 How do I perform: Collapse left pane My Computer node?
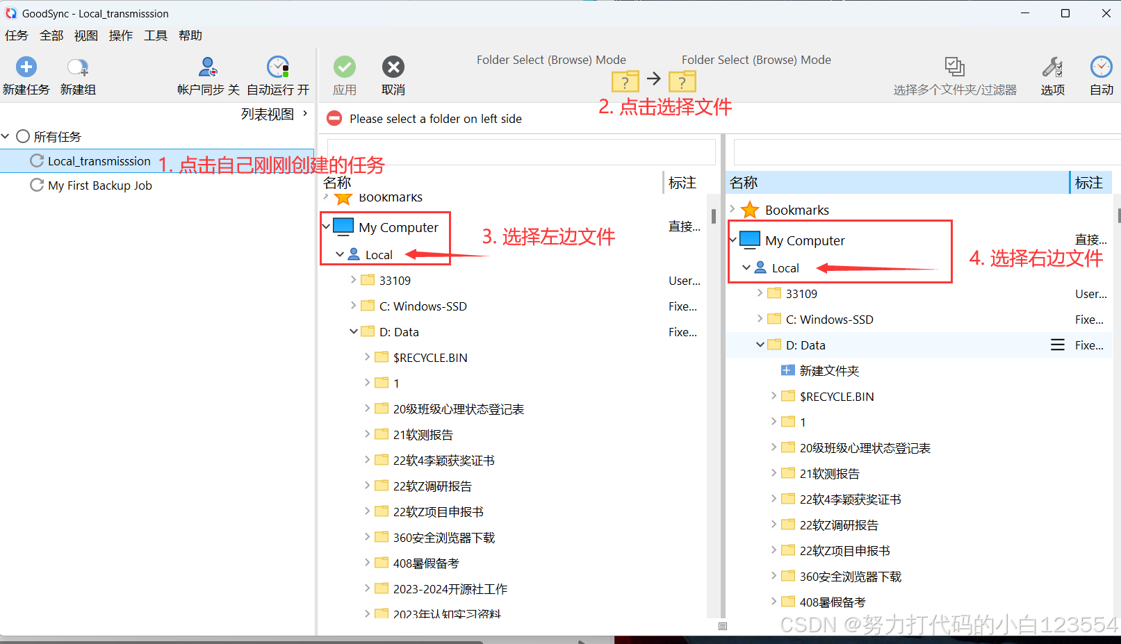click(x=326, y=227)
